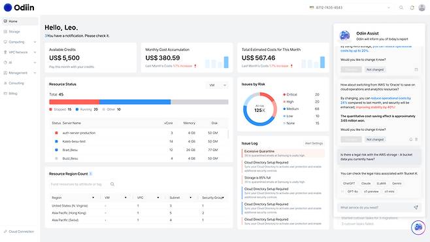The width and height of the screenshot is (430, 242).
Task: Send the message using the paper-plane icon
Action: [416, 207]
